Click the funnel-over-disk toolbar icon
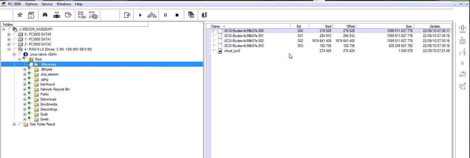 [x=56, y=15]
